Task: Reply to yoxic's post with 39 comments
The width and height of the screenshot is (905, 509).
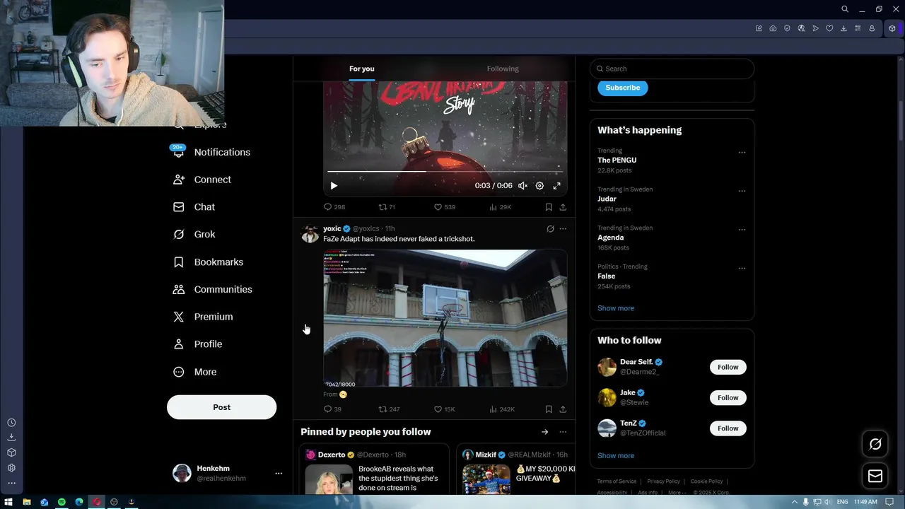Action: coord(332,409)
